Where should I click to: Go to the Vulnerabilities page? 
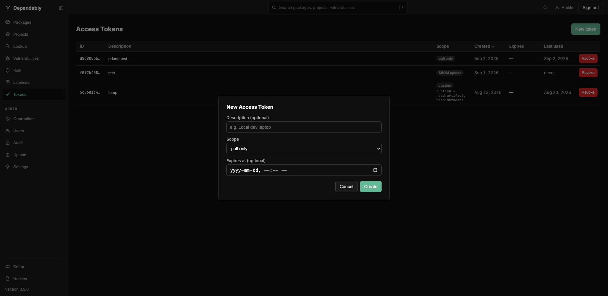(34, 59)
